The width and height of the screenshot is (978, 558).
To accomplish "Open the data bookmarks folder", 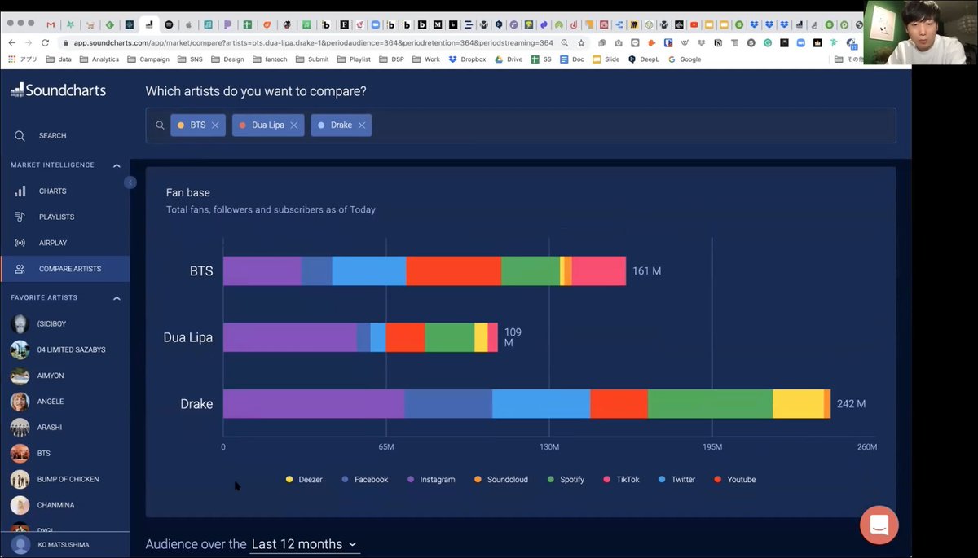I will point(59,59).
